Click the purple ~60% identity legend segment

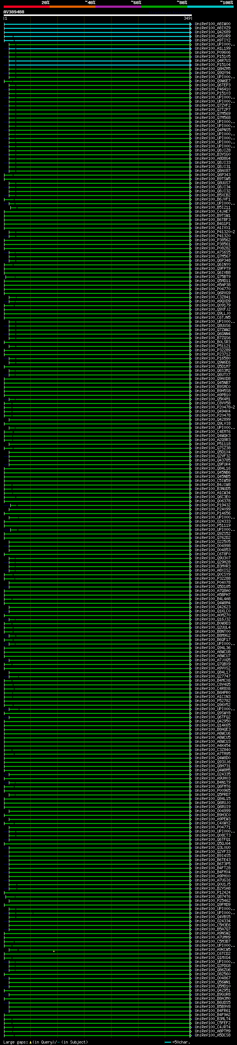point(118,7)
